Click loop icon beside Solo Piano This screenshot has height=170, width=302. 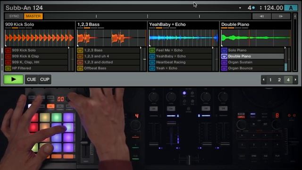[x=224, y=51]
